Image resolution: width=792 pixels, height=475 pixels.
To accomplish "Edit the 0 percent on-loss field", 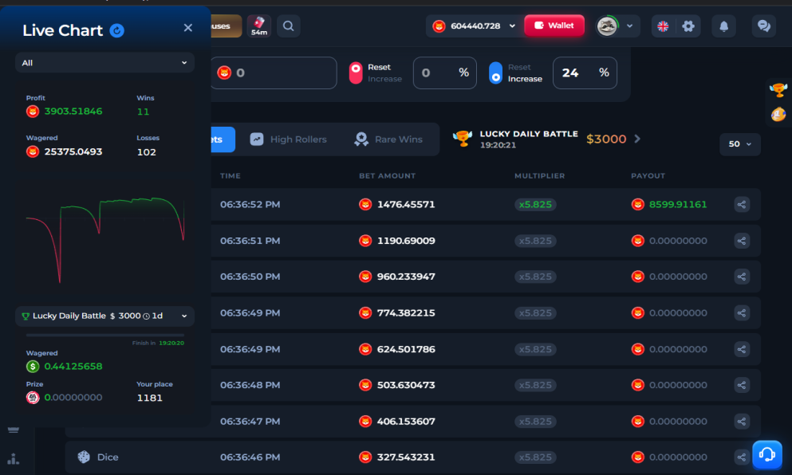I will (x=444, y=73).
